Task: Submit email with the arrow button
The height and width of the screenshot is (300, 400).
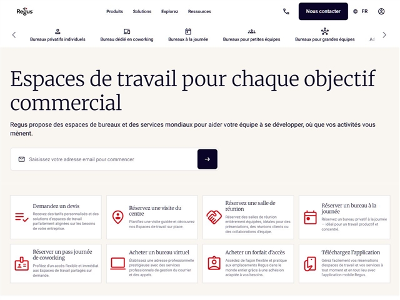Action: click(207, 159)
